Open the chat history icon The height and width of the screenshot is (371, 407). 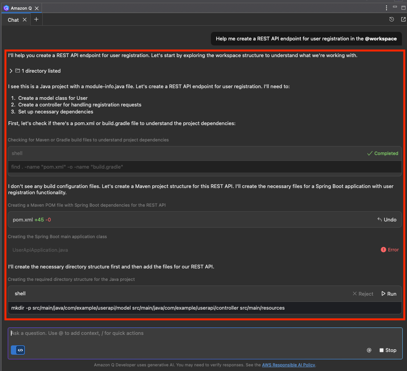(391, 19)
